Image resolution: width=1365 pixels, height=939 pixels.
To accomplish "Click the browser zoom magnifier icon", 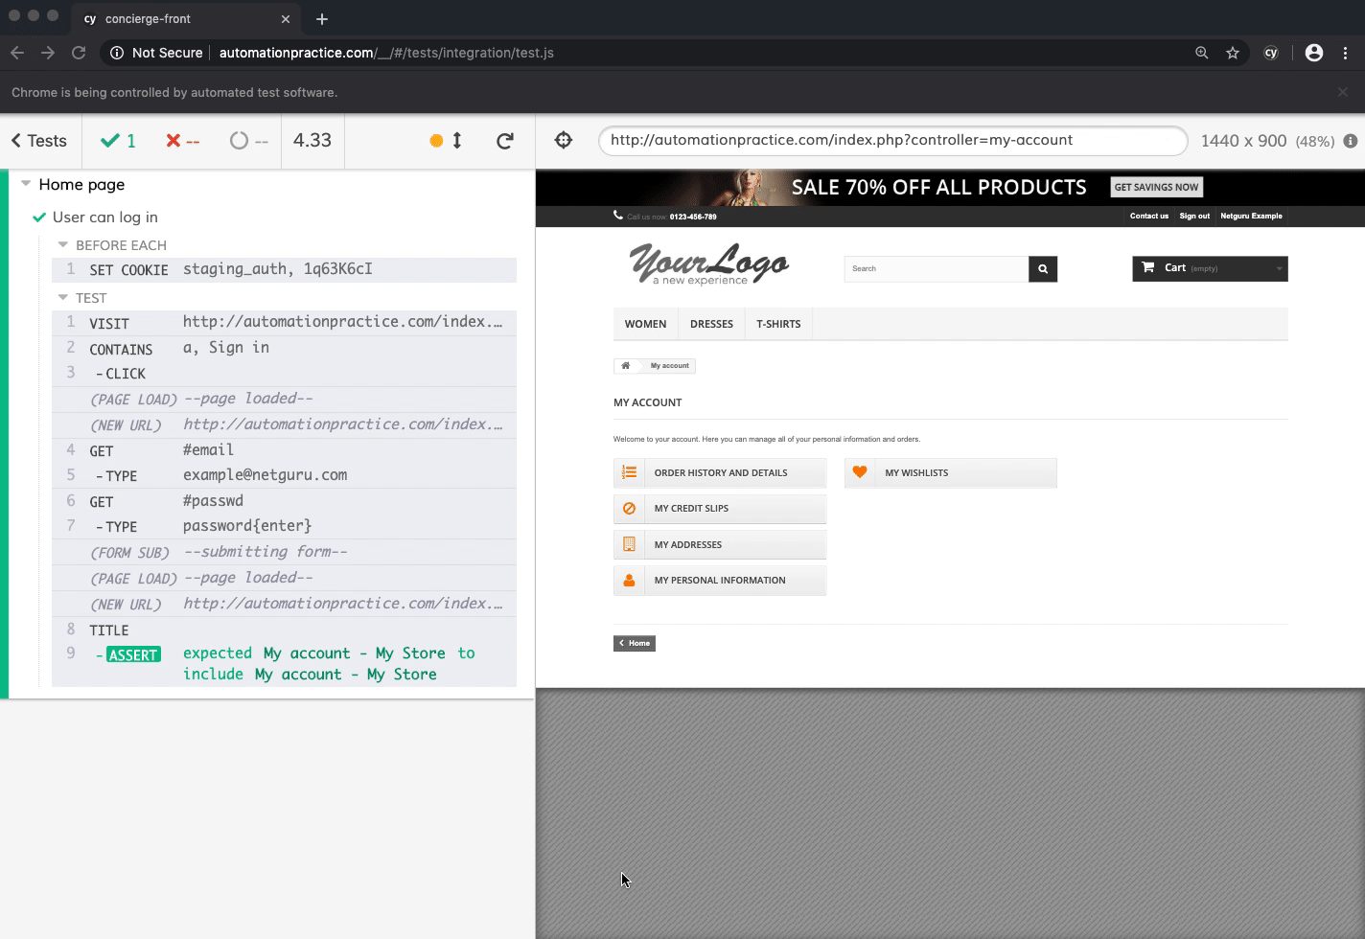I will (x=1201, y=53).
